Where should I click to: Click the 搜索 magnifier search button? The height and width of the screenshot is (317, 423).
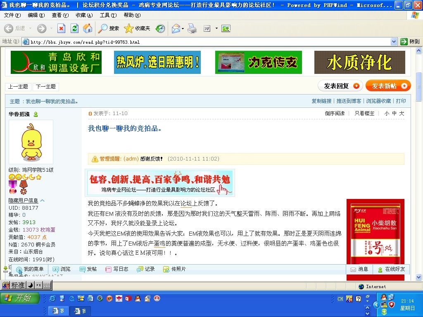point(109,28)
